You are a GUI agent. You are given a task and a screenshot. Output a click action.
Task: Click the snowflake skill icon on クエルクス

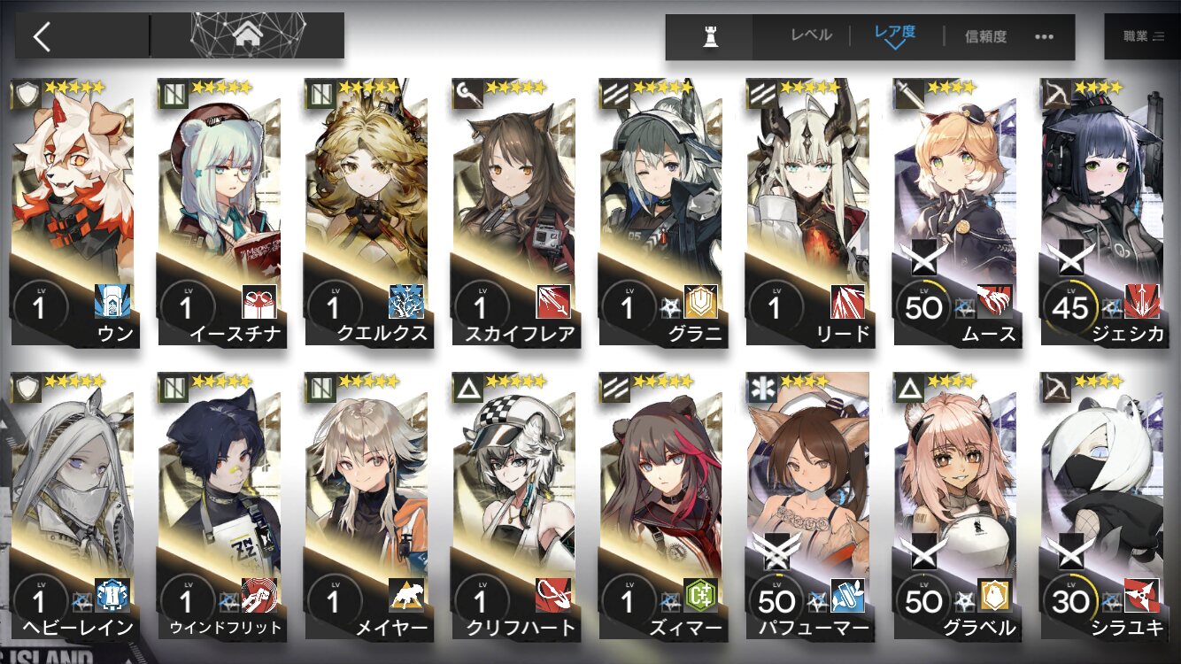pyautogui.click(x=405, y=302)
